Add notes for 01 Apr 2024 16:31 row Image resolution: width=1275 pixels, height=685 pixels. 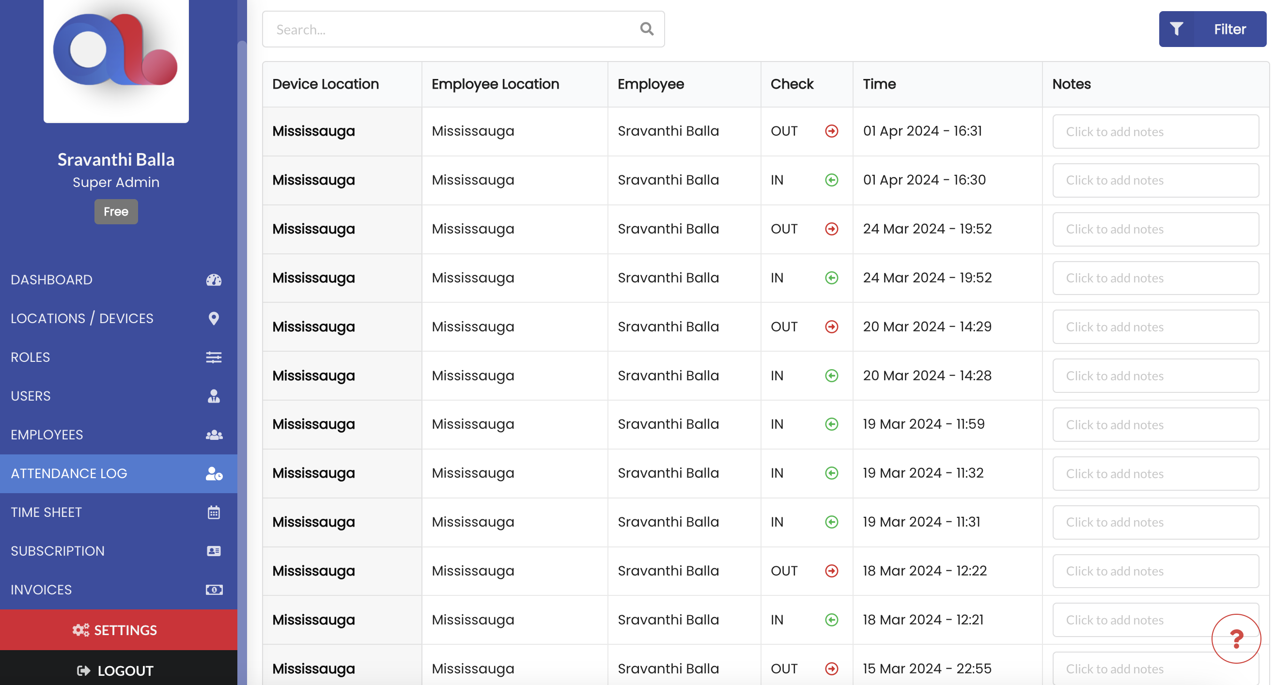point(1156,132)
